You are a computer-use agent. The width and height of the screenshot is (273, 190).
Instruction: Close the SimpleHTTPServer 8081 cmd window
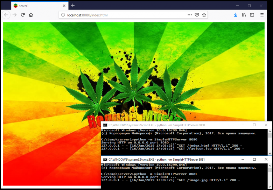click(x=266, y=159)
